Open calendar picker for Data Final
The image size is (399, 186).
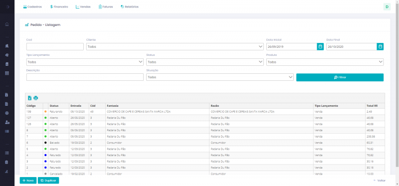click(380, 46)
